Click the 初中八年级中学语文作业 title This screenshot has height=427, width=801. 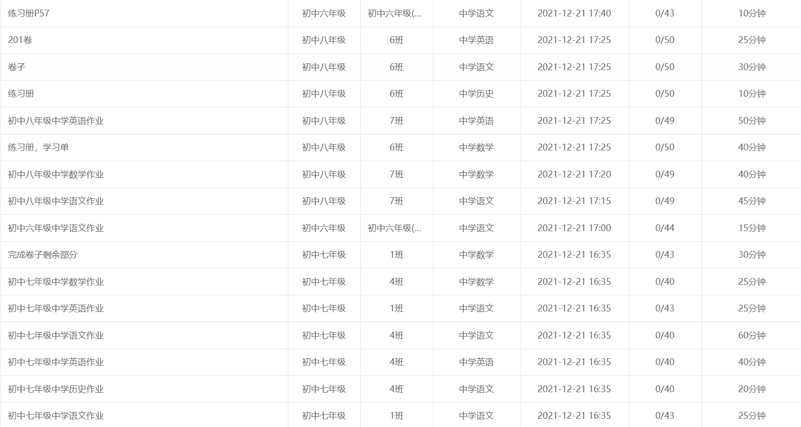[56, 201]
